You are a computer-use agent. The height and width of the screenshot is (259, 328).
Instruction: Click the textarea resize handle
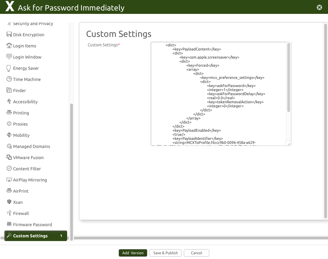(x=289, y=144)
